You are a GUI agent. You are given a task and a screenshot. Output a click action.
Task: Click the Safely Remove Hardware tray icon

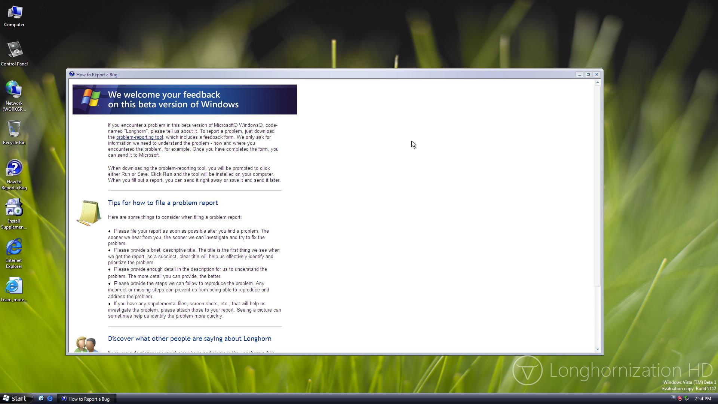[687, 398]
